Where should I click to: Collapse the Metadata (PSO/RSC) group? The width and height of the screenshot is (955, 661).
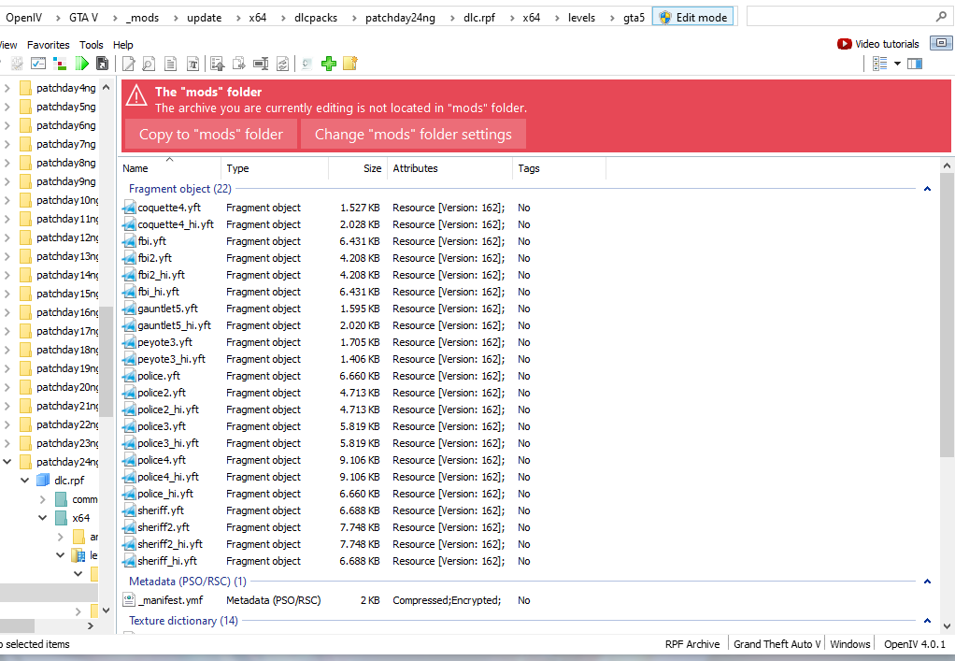pos(927,582)
